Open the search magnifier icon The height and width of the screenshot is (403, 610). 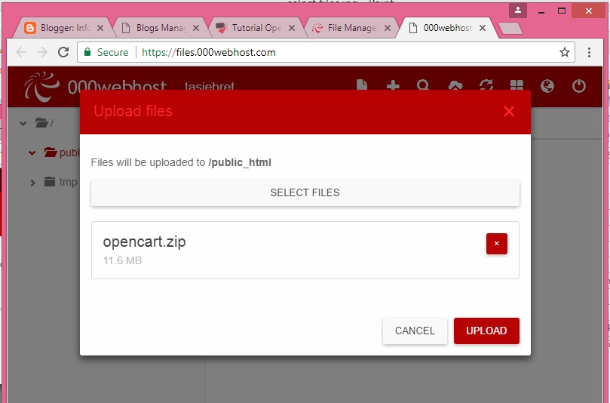[x=423, y=85]
